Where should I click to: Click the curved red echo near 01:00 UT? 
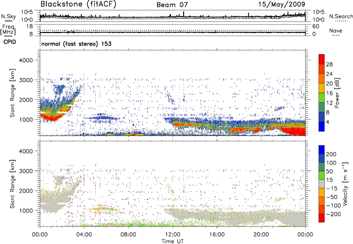click(53, 117)
